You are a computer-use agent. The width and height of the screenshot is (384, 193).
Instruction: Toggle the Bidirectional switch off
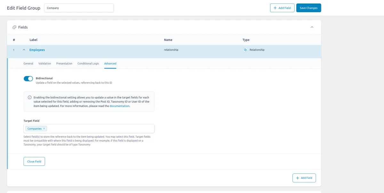point(28,79)
